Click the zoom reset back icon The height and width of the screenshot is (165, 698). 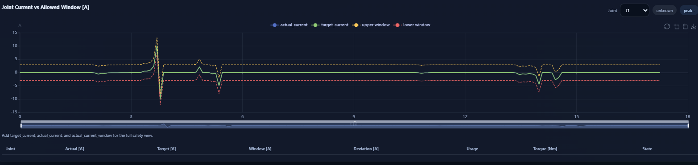coord(685,26)
